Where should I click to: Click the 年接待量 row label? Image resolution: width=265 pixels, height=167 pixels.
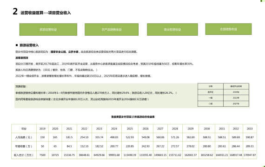click(x=24, y=146)
